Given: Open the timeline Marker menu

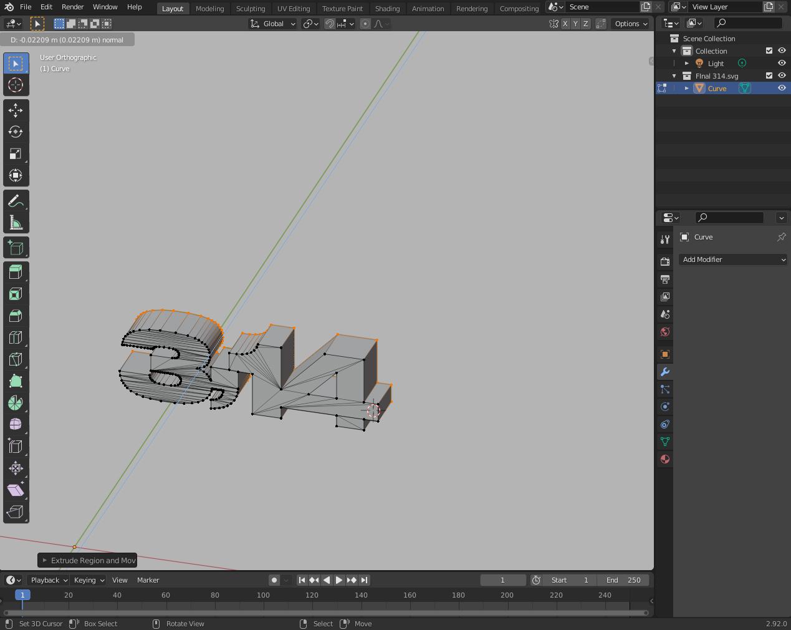Looking at the screenshot, I should [x=148, y=580].
